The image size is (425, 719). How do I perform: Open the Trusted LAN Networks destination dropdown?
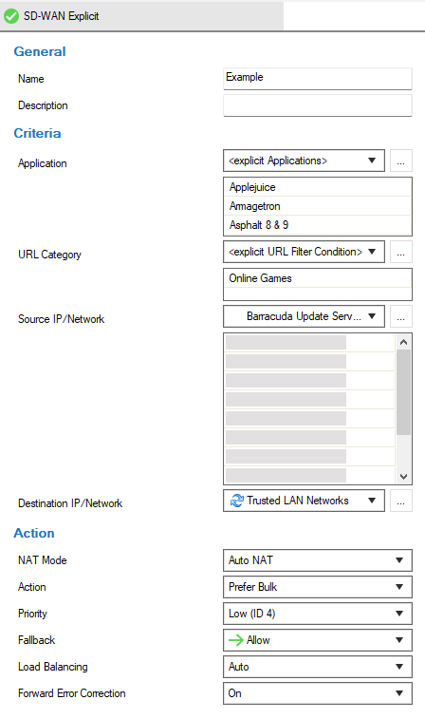tap(304, 501)
